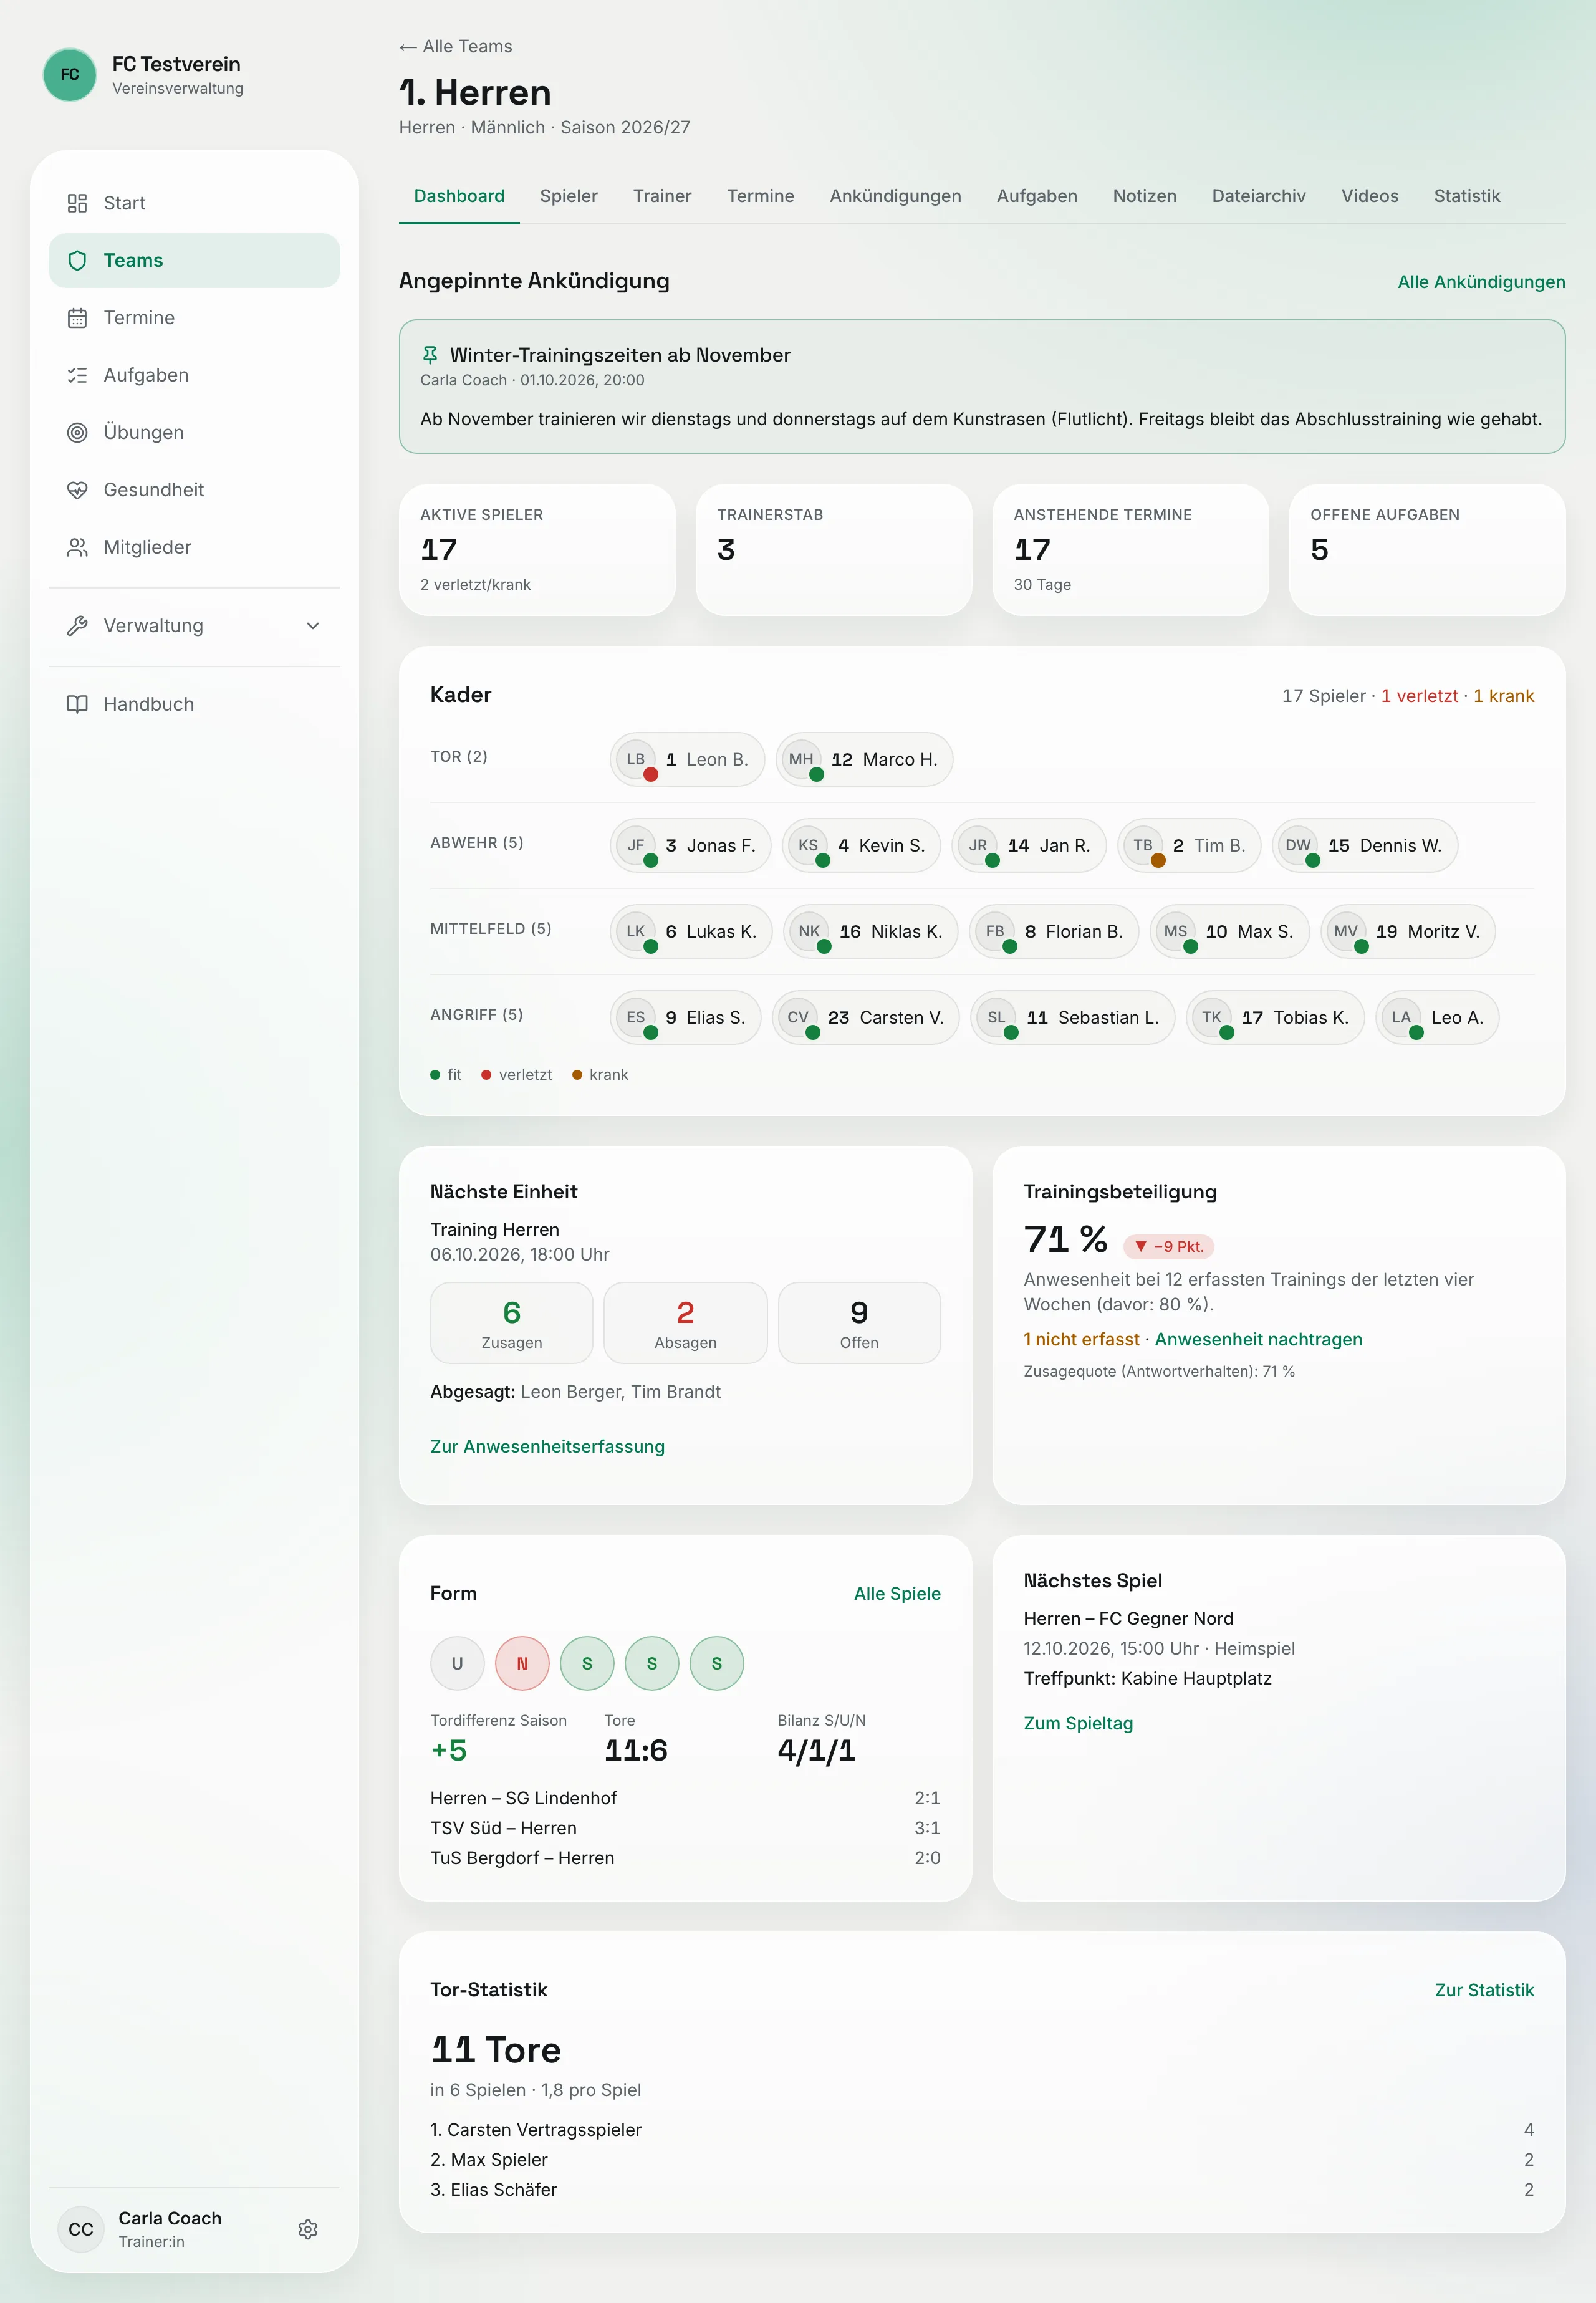Image resolution: width=1596 pixels, height=2303 pixels.
Task: Click the 6 Zusagen box
Action: click(x=512, y=1323)
